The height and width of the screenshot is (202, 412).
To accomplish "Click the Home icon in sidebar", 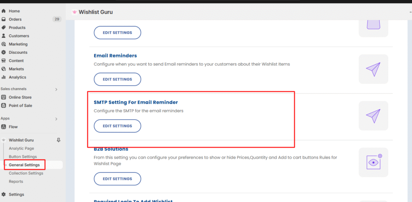I will [x=4, y=11].
